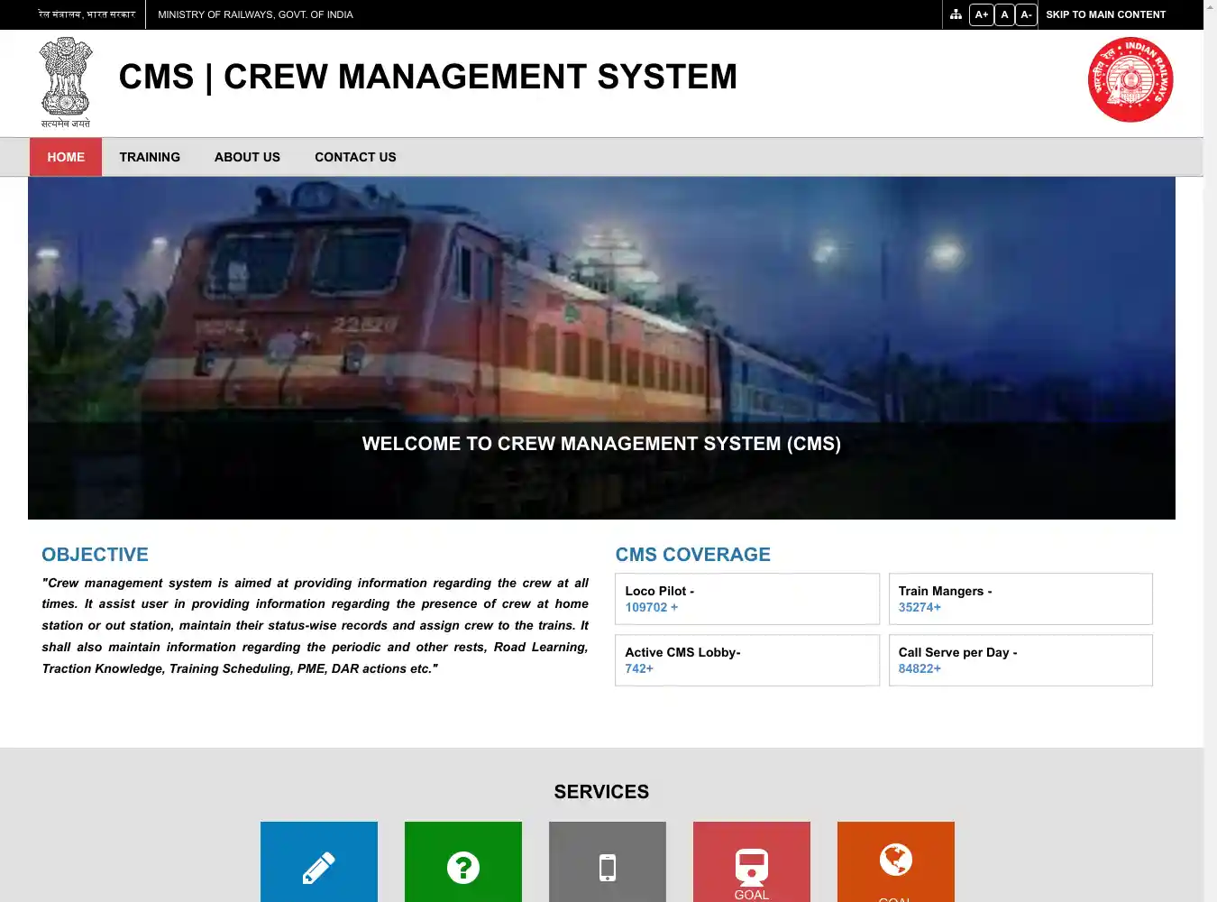The height and width of the screenshot is (902, 1217).
Task: Select the Train Mangers coverage card
Action: pyautogui.click(x=1020, y=599)
